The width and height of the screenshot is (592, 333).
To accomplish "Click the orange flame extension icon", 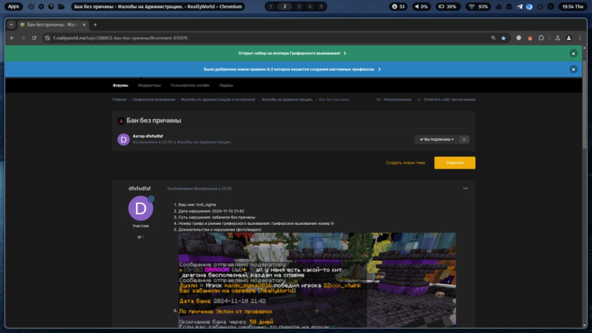I will (x=530, y=38).
